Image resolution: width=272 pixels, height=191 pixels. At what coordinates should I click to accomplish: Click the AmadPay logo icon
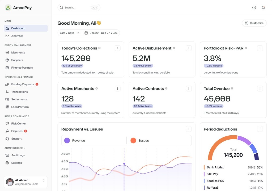[8, 8]
